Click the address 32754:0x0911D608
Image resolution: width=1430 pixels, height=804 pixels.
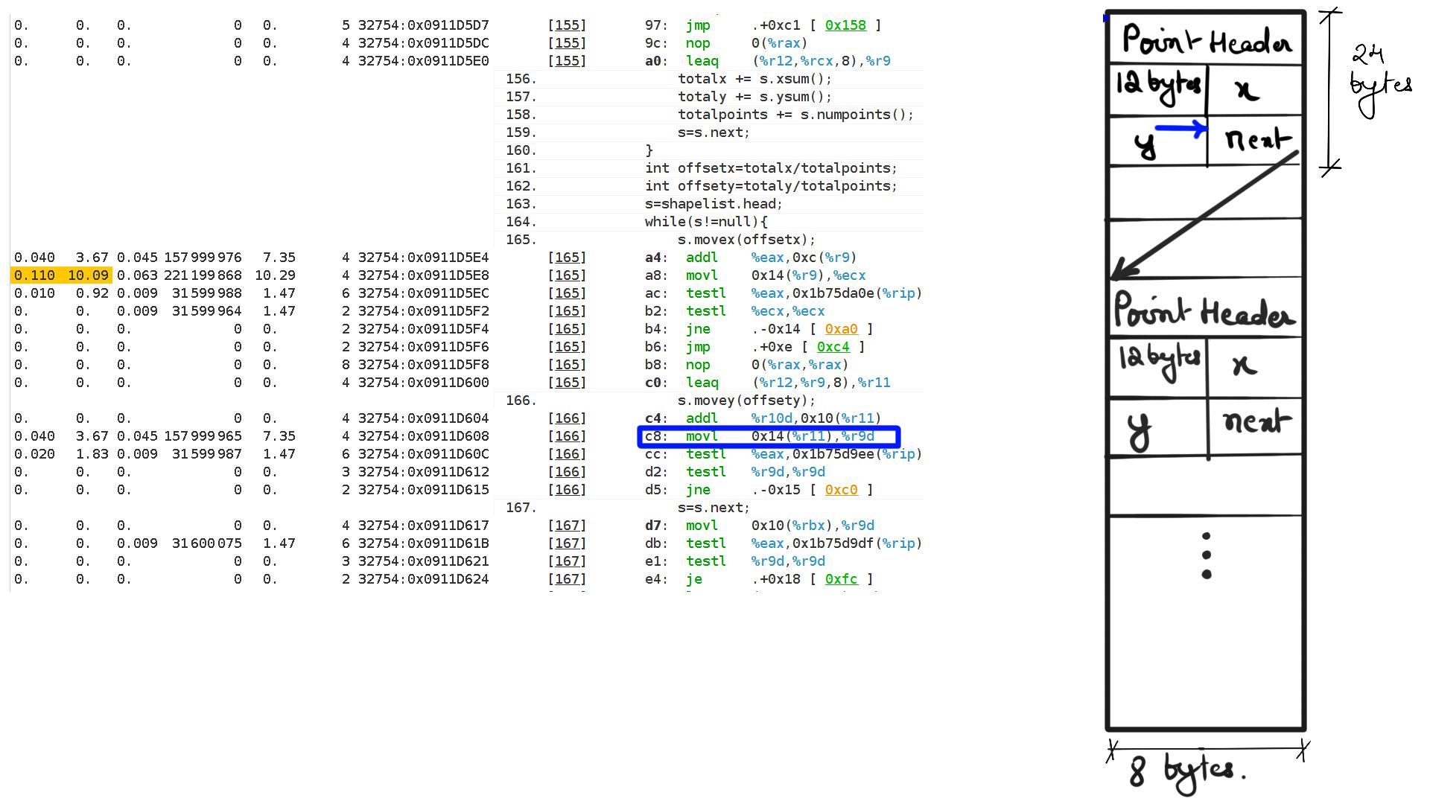423,436
